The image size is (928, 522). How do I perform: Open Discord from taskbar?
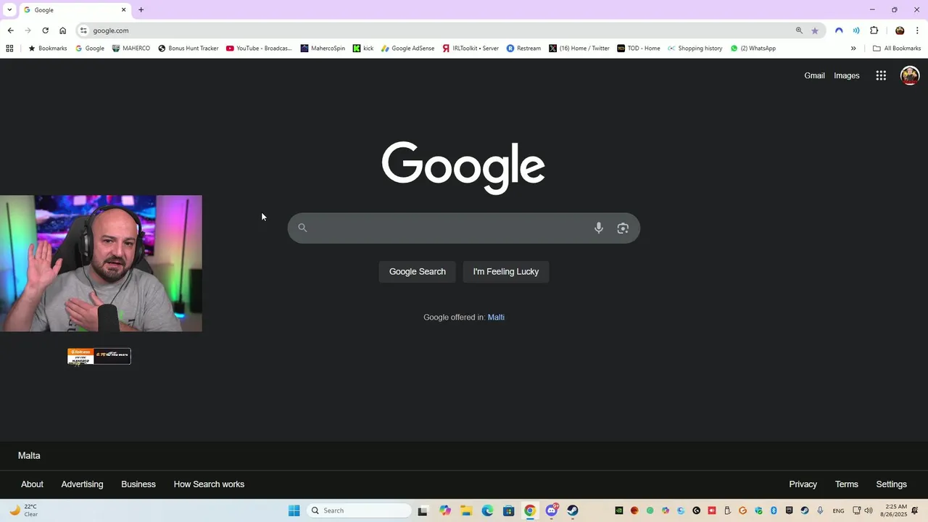pos(552,510)
